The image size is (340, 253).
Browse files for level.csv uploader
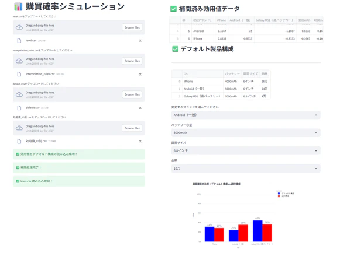(x=132, y=27)
